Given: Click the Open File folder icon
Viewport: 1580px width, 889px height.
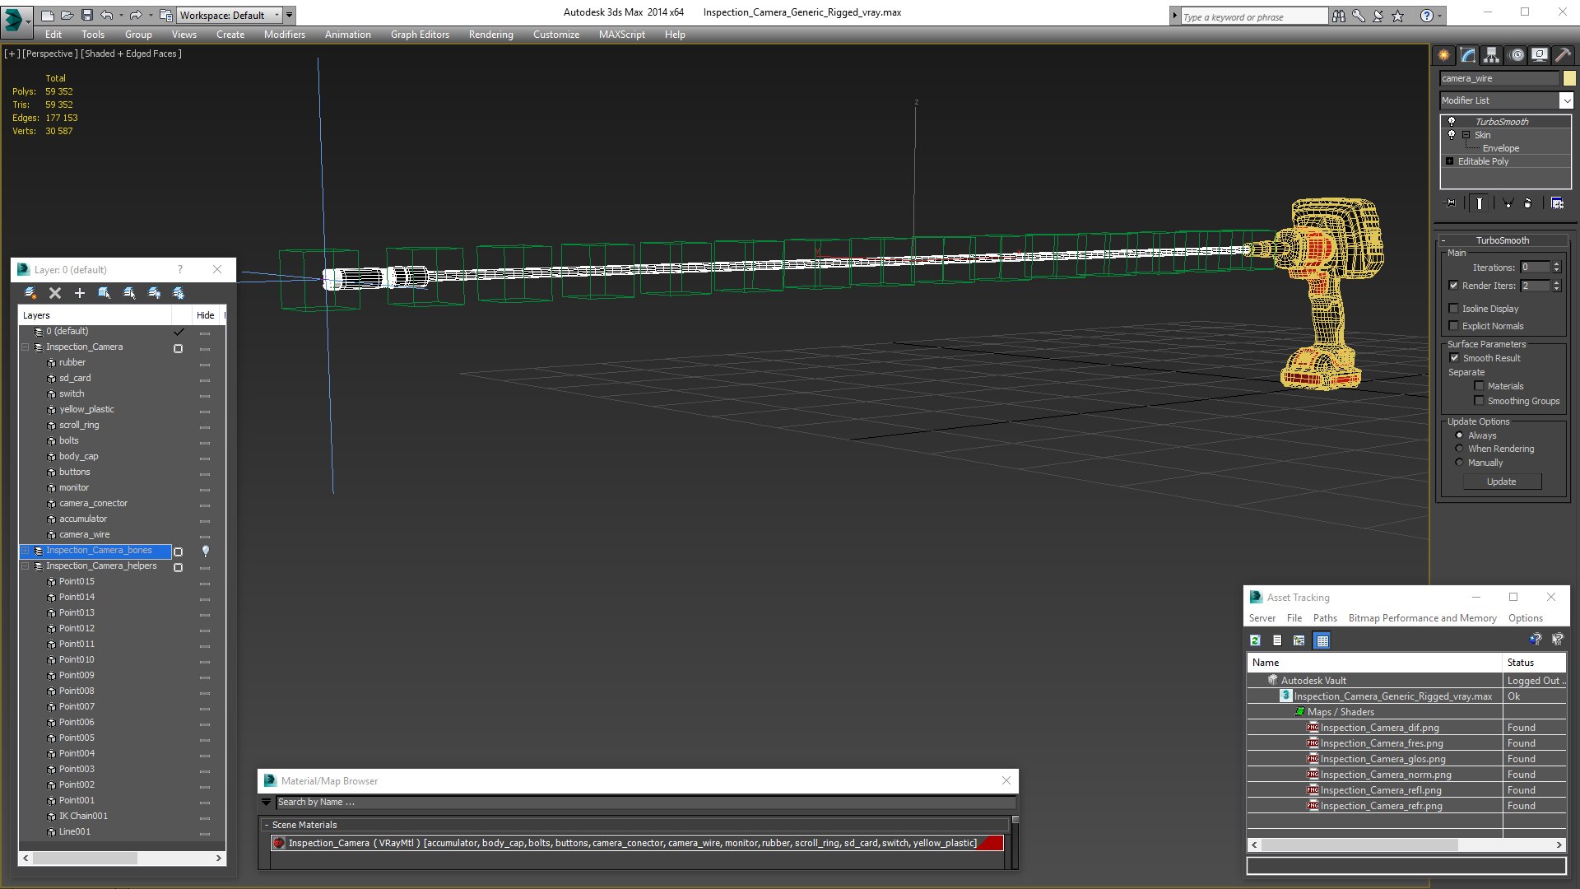Looking at the screenshot, I should point(67,15).
